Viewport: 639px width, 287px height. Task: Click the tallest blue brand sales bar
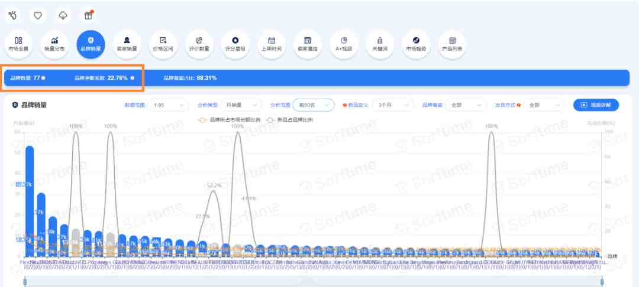click(x=30, y=201)
